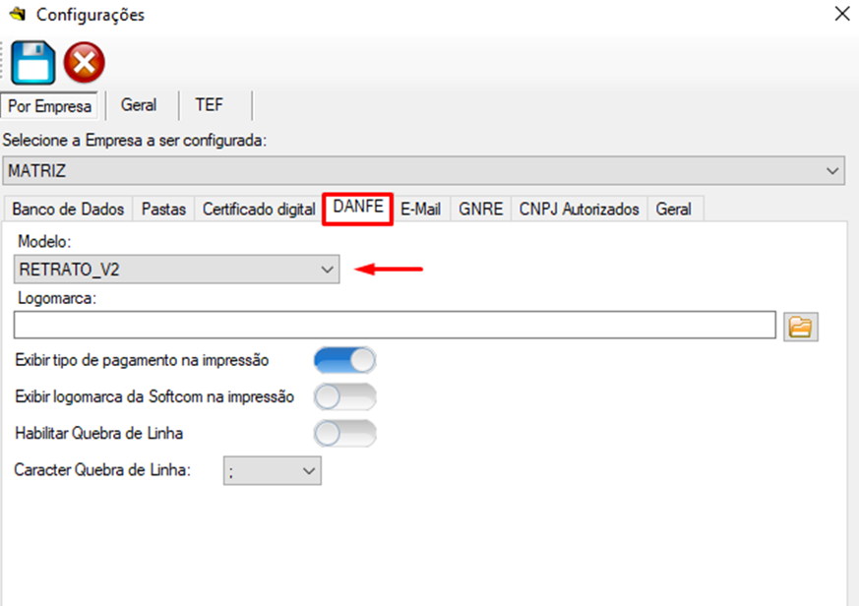Screen dimensions: 859x606
Task: Select the TEF top-level tab
Action: point(209,104)
